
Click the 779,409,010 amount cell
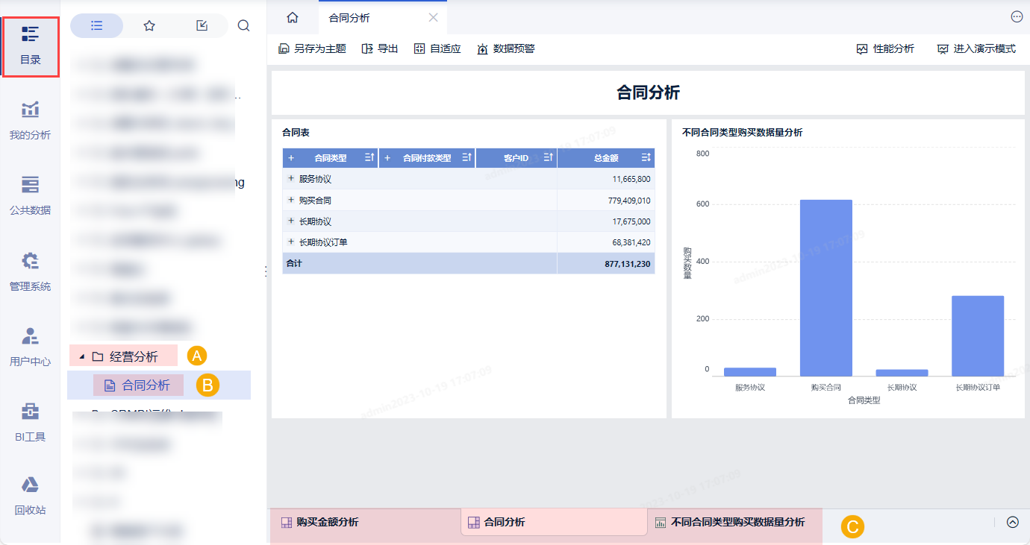point(606,200)
